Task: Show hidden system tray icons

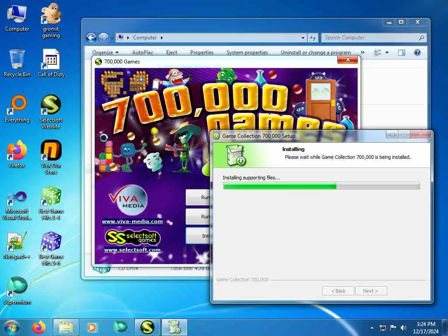Action: pyautogui.click(x=372, y=328)
